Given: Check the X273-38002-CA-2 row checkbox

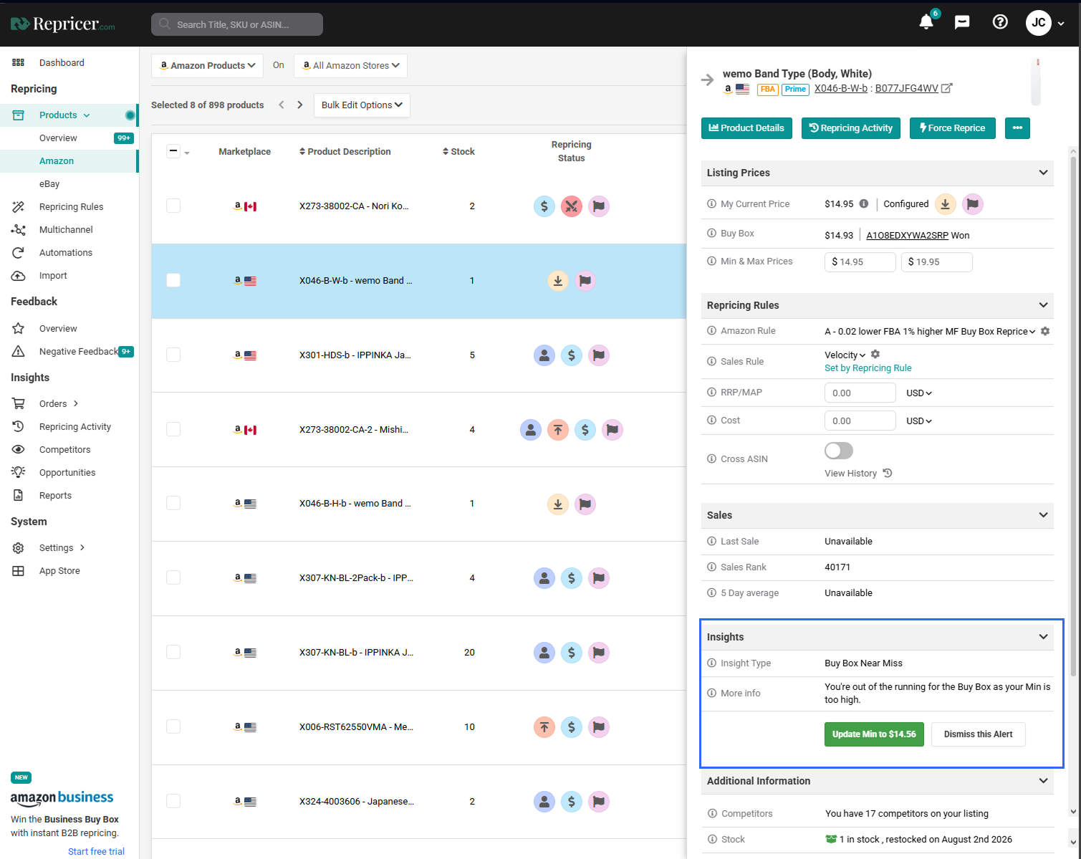Looking at the screenshot, I should 173,429.
